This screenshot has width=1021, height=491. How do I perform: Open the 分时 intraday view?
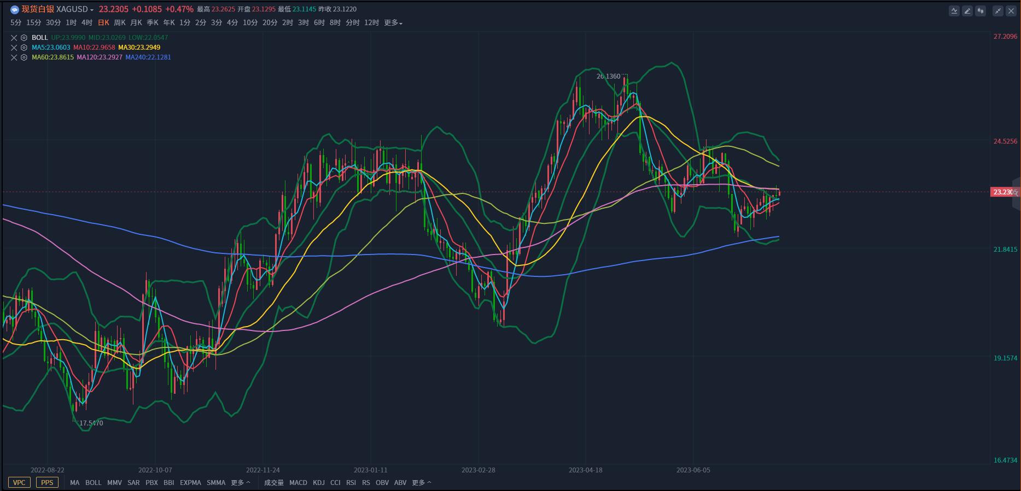coord(353,23)
